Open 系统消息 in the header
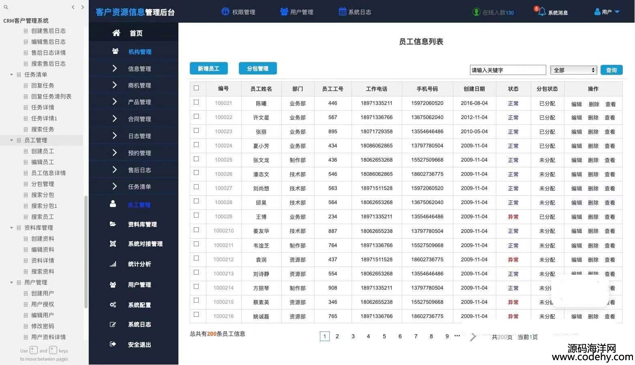Viewport: 635px width, 365px height. pos(558,13)
